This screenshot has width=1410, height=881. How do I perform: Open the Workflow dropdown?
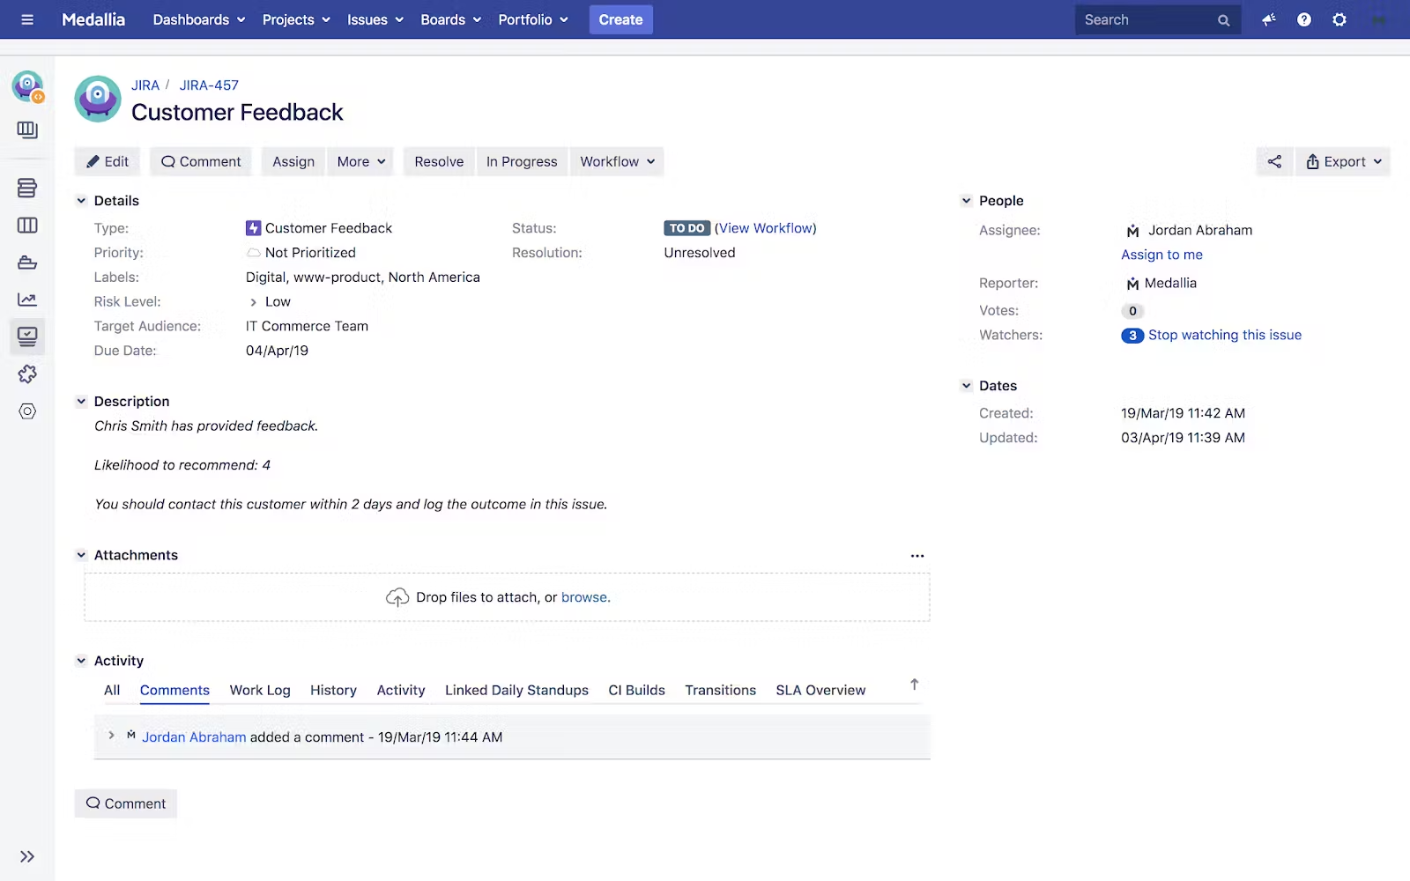click(x=617, y=161)
